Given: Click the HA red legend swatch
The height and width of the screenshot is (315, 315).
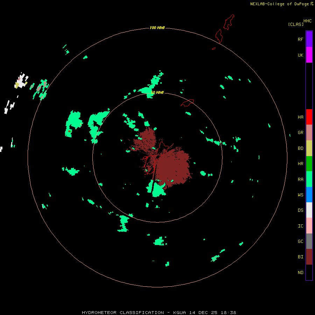Looking at the screenshot, I should (x=309, y=117).
